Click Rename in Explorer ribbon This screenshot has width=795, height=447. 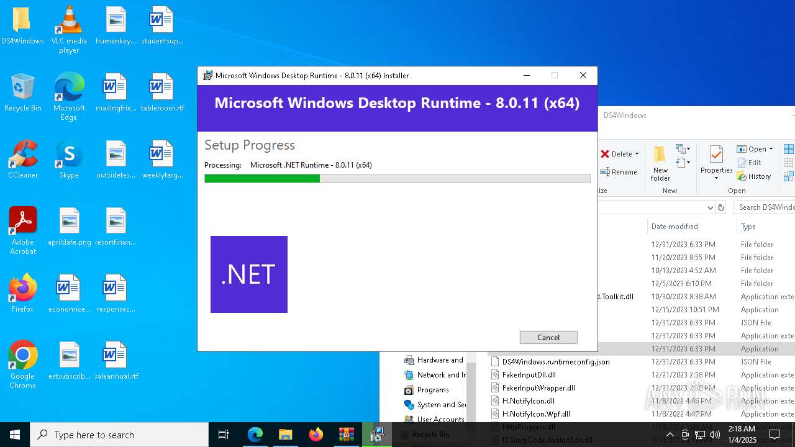(619, 172)
